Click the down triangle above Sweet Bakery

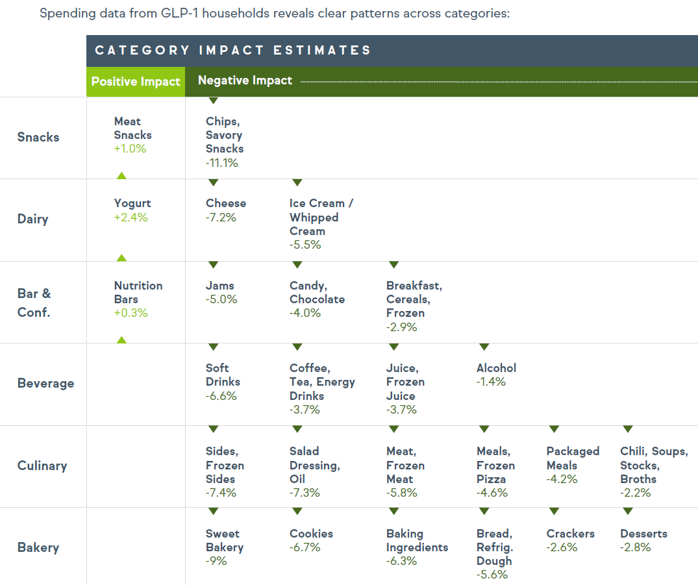click(213, 512)
